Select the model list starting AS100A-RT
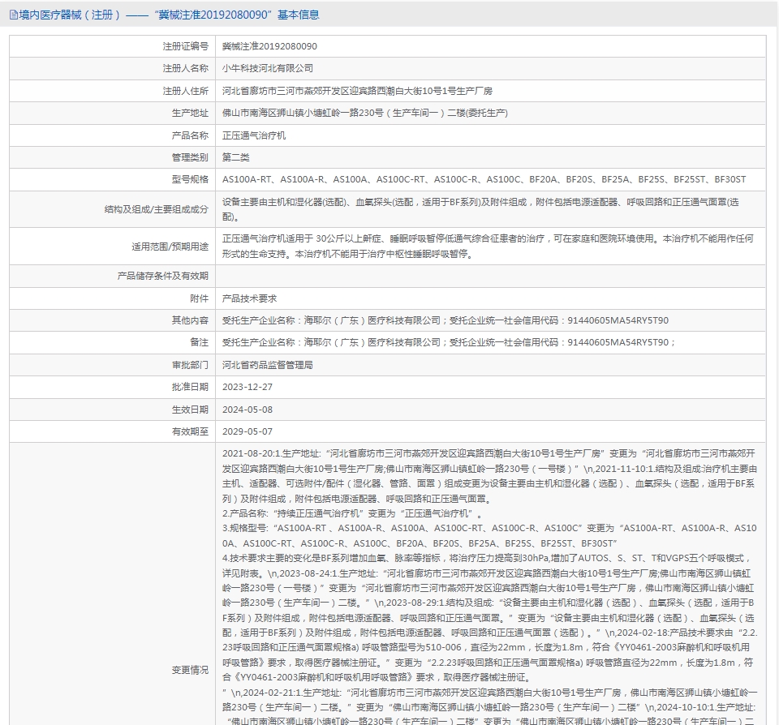Screen dimensions: 779x725 coord(484,179)
